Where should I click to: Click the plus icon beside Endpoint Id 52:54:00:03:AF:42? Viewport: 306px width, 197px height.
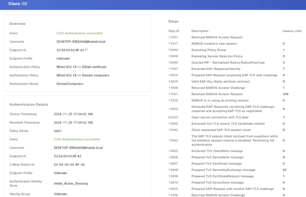tap(86, 50)
